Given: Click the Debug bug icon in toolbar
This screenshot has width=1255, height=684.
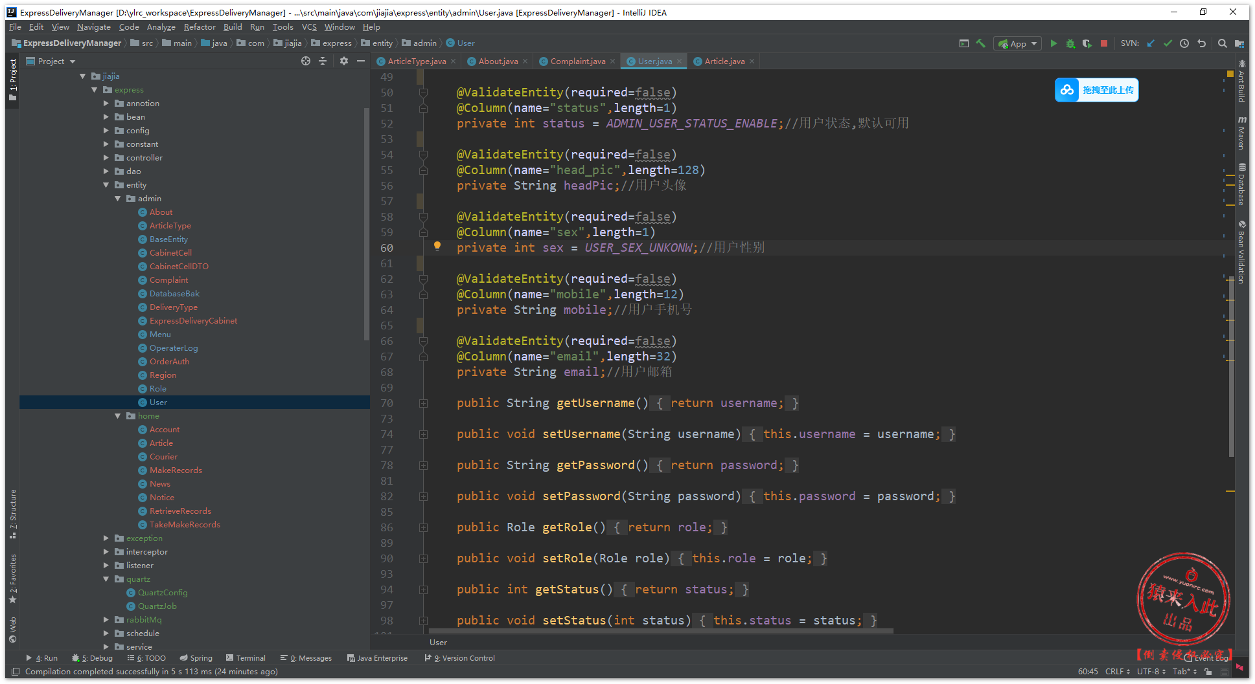Looking at the screenshot, I should tap(1070, 43).
